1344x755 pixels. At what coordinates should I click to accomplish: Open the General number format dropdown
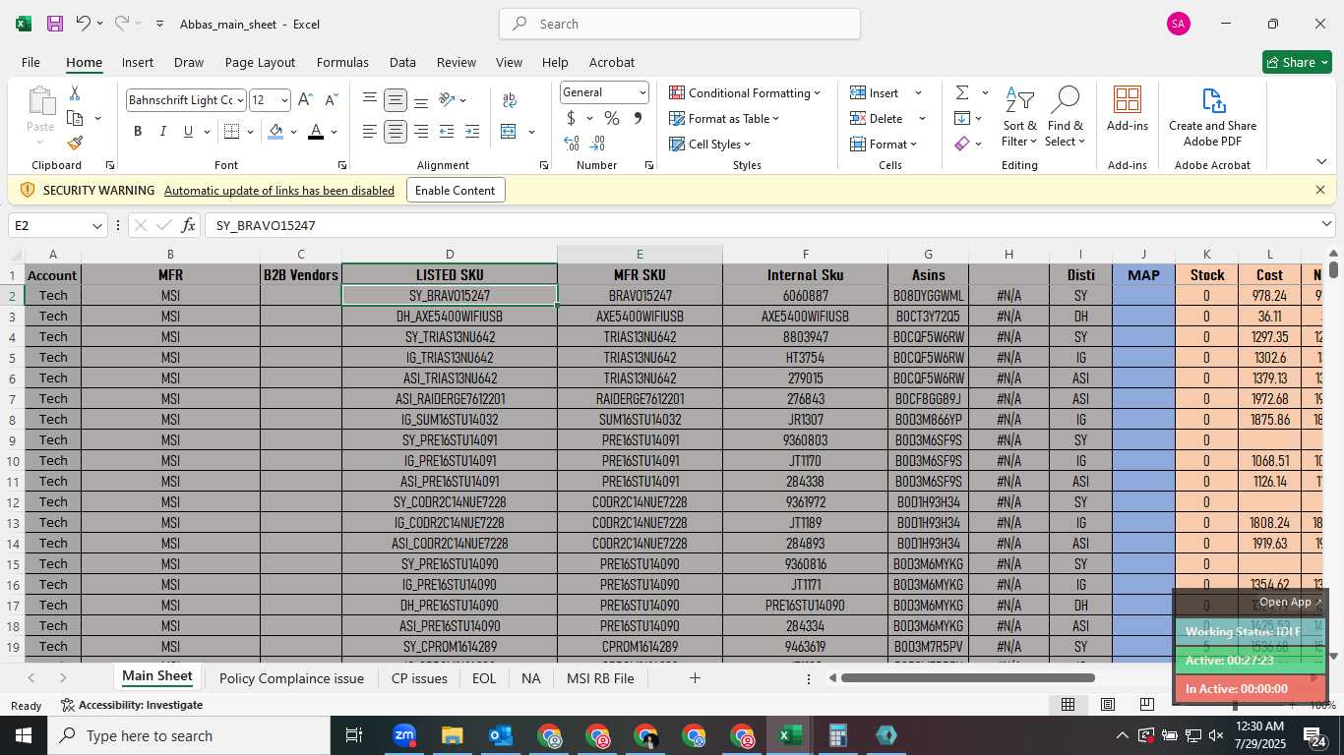pos(642,92)
